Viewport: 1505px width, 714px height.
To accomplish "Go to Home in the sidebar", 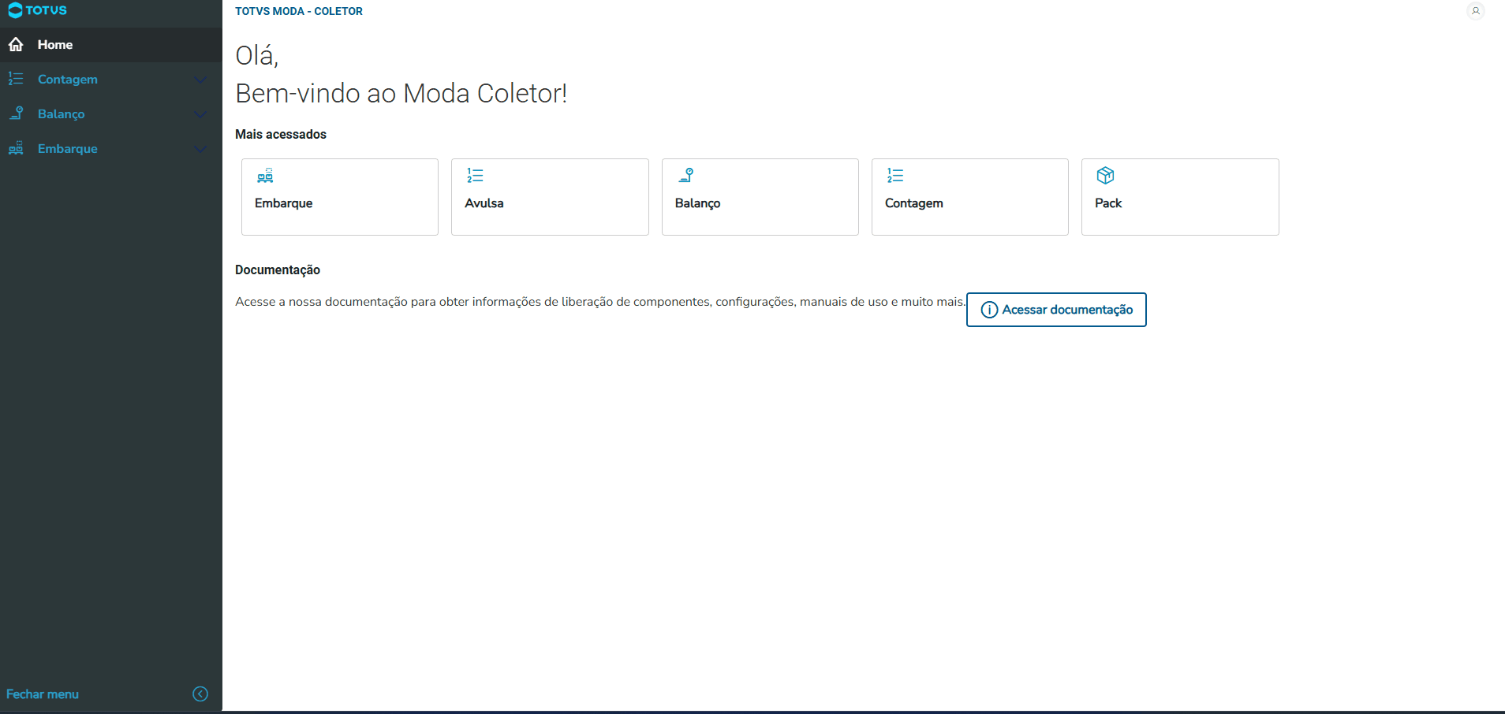I will point(111,45).
